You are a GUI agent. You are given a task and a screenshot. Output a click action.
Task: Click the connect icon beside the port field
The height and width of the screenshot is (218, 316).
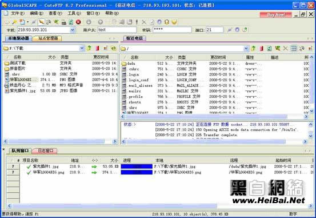(230, 30)
